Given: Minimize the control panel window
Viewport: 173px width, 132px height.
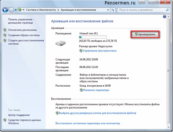Looking at the screenshot, I should [151, 2].
